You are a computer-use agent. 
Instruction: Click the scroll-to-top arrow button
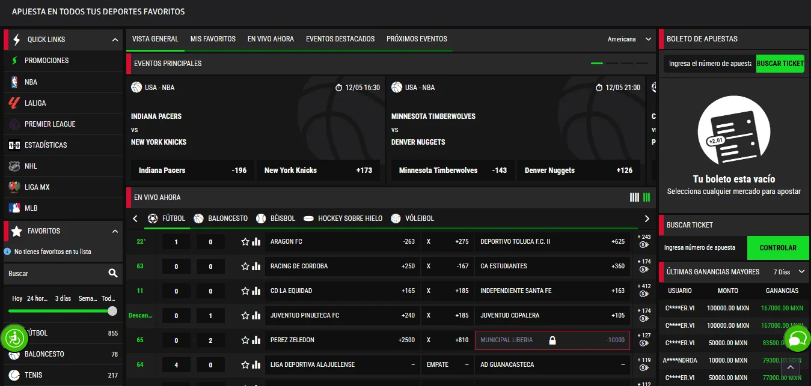[x=791, y=367]
